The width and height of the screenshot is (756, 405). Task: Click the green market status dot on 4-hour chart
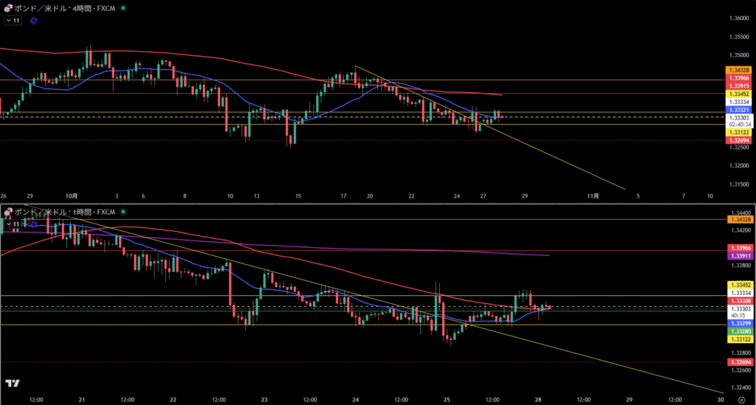click(x=123, y=8)
